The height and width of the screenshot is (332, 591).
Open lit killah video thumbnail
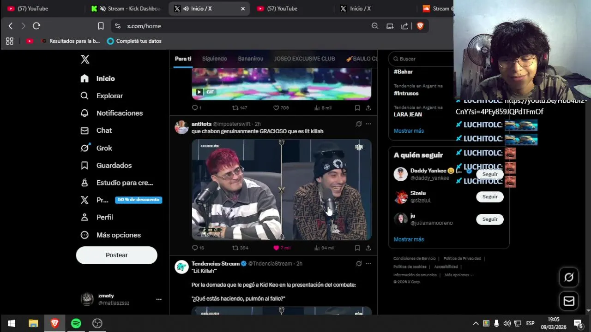click(x=281, y=190)
